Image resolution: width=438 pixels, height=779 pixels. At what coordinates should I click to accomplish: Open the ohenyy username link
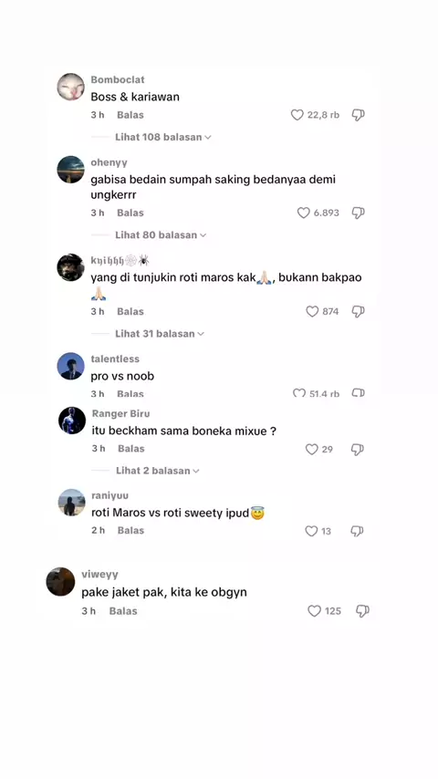(x=109, y=163)
